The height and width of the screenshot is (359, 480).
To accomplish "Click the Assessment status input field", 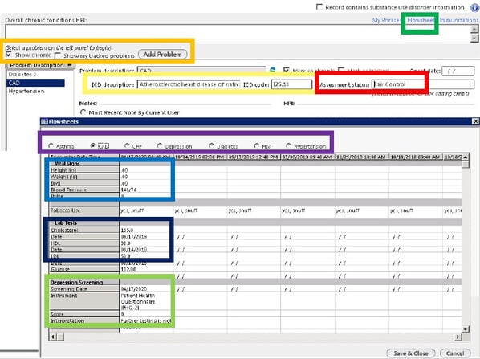I will 423,84.
